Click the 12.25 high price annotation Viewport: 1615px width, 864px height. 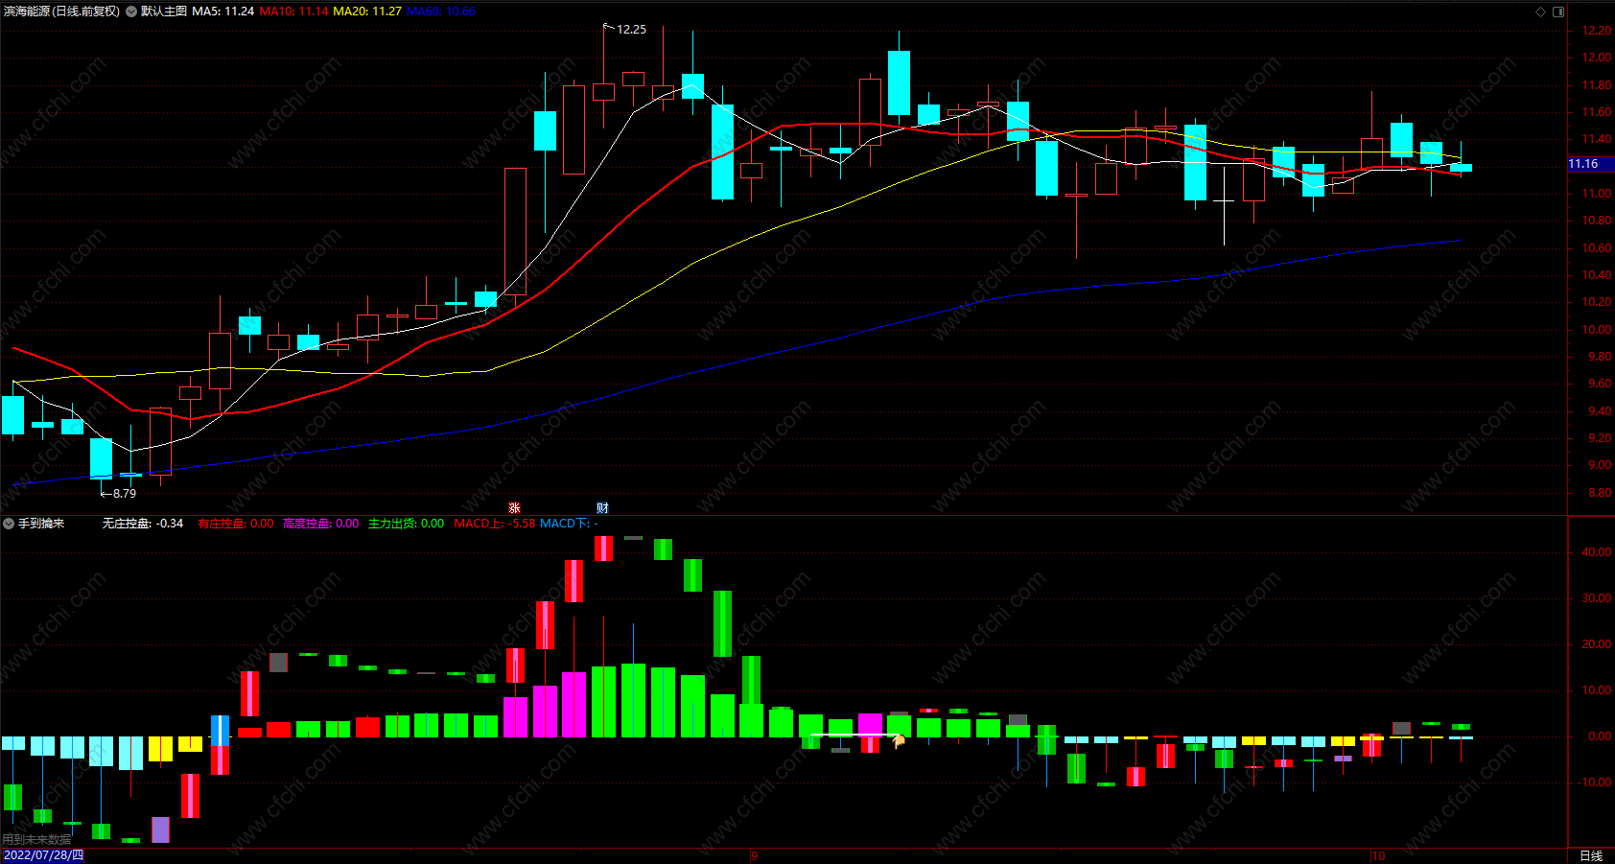tap(631, 30)
